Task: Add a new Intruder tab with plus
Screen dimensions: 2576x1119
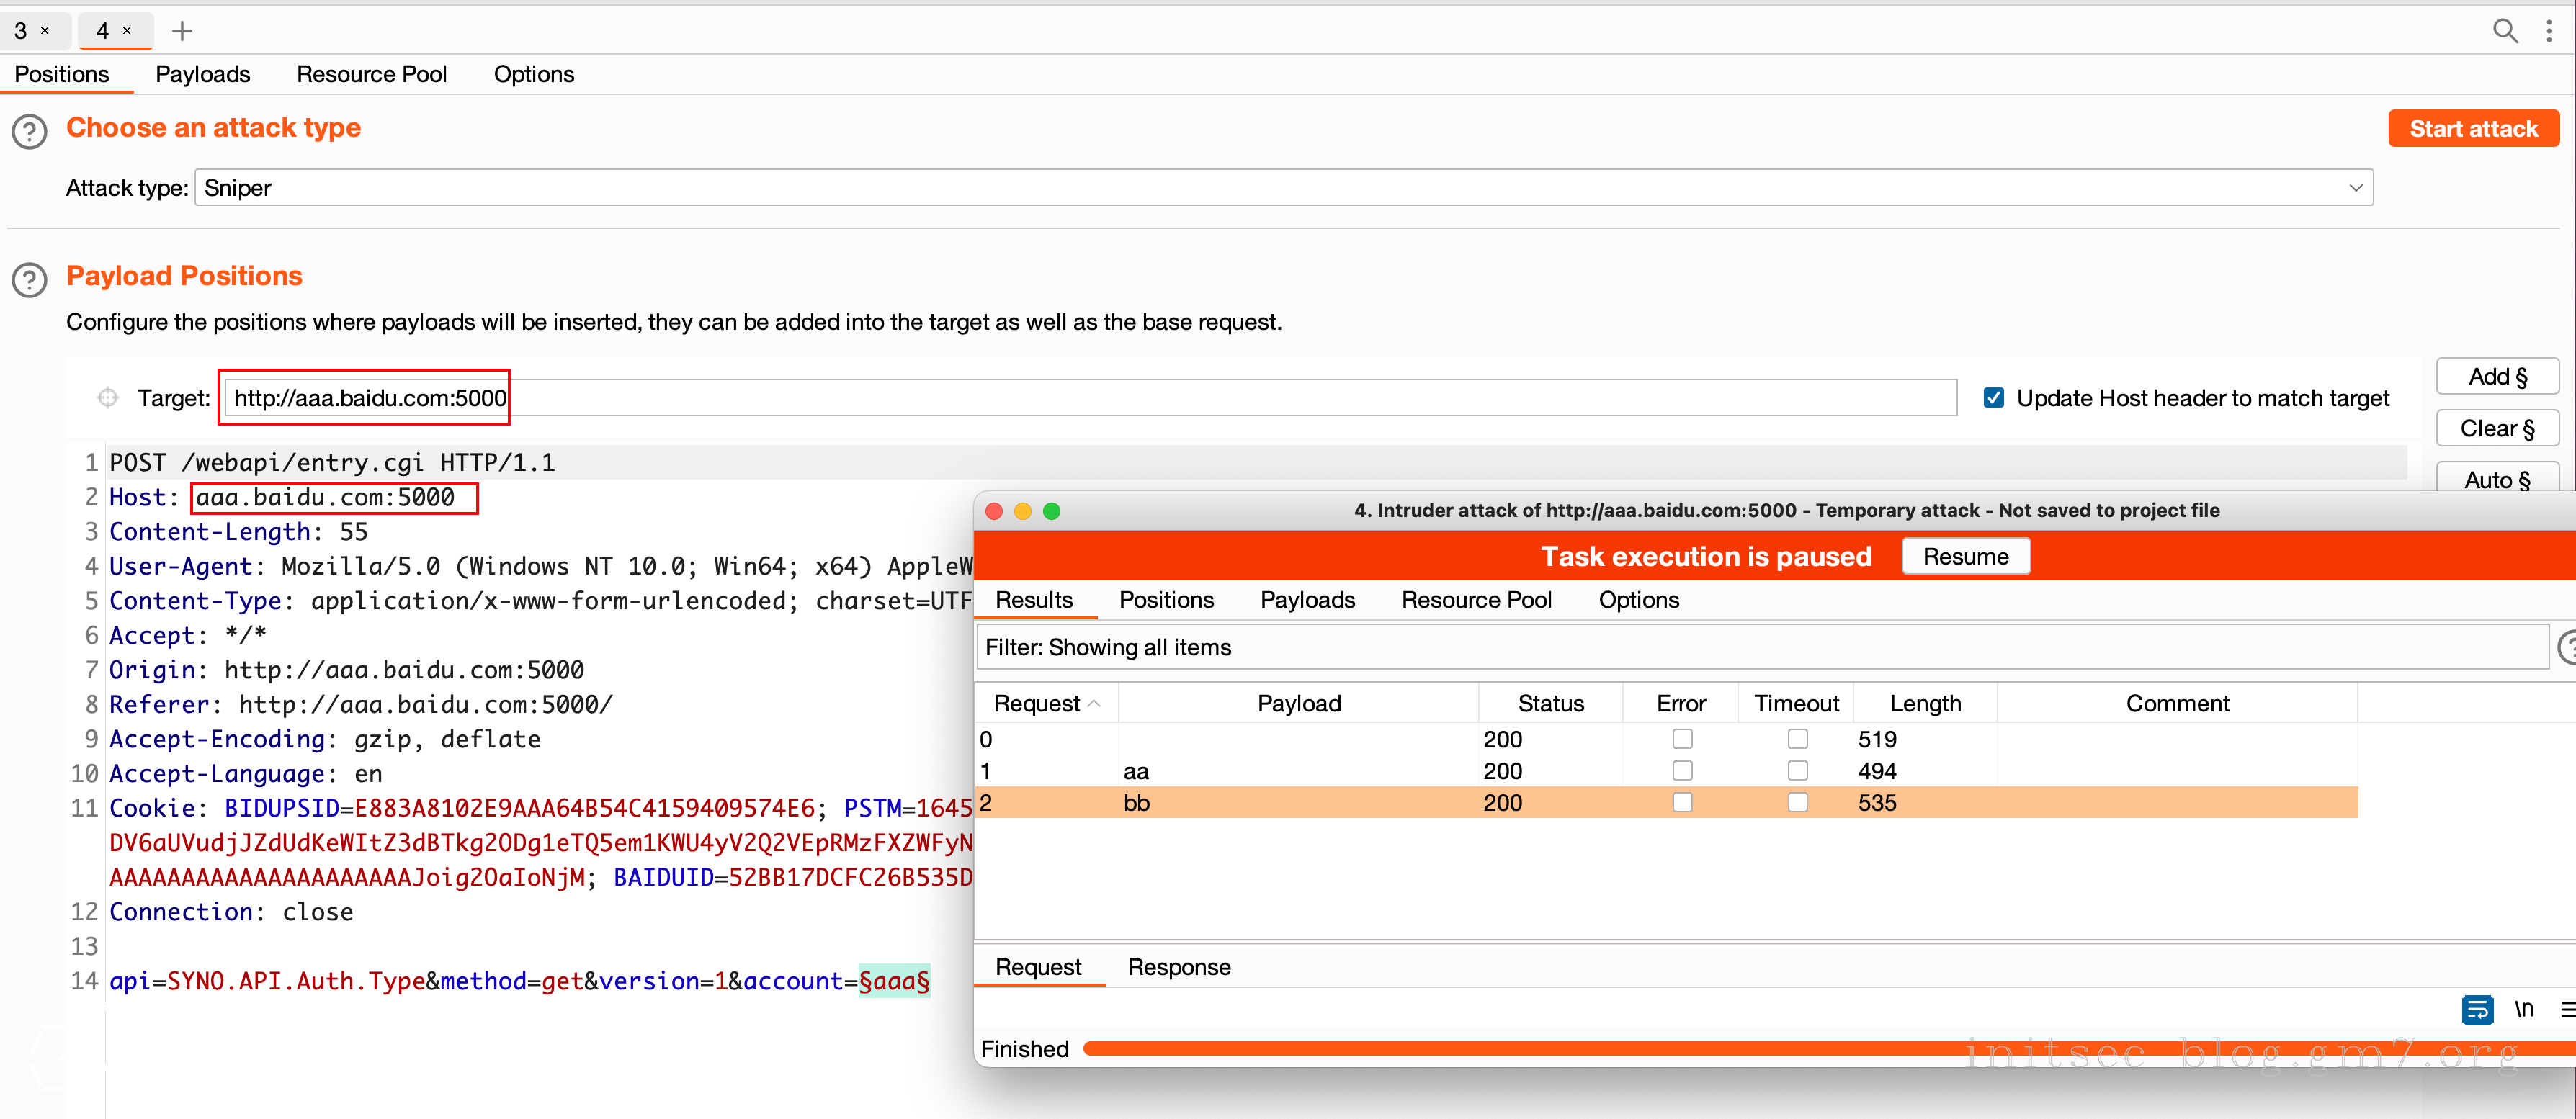Action: [x=182, y=31]
